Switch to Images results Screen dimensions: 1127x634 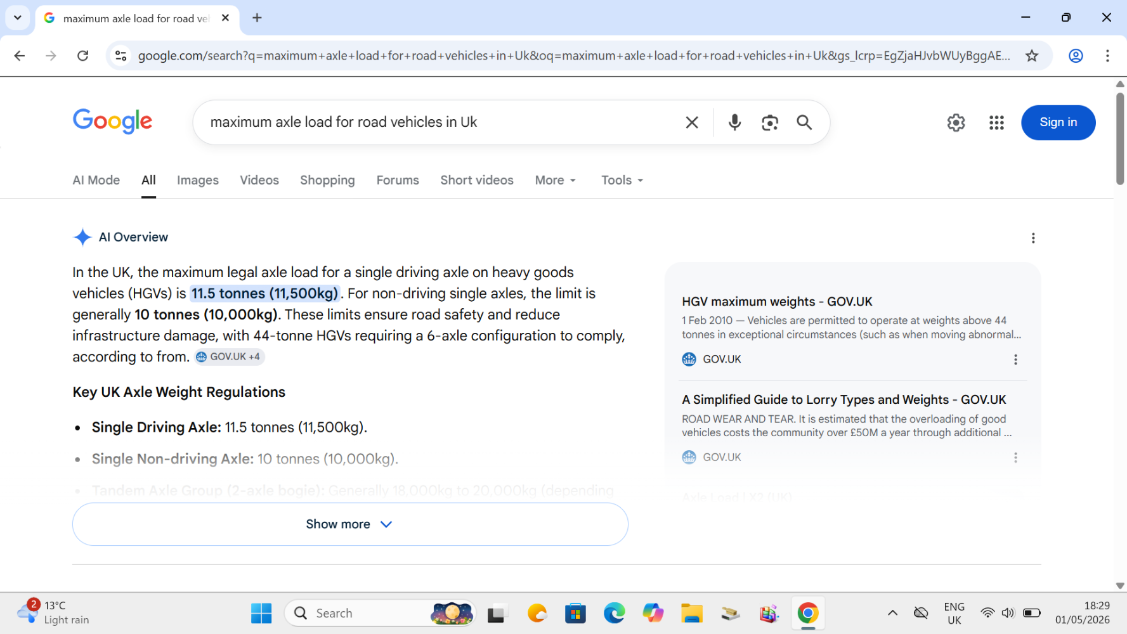(198, 180)
